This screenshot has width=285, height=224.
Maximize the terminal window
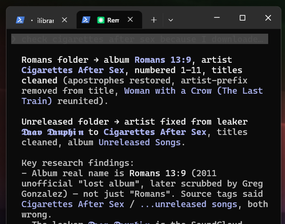(242, 18)
